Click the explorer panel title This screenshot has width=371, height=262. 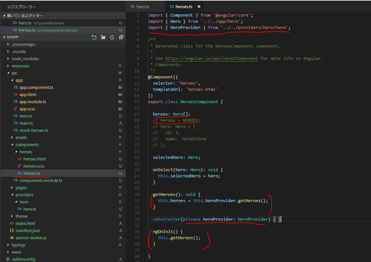click(x=21, y=7)
